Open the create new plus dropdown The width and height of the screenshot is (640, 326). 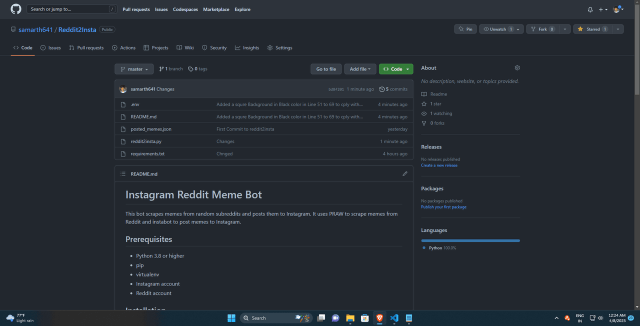603,9
